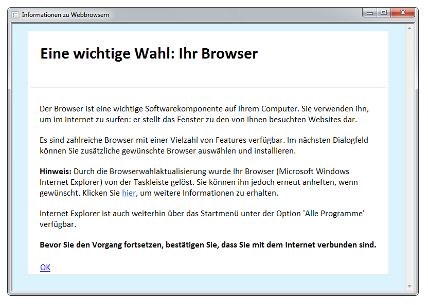Select the bold "Hinweis:" label

(56, 171)
